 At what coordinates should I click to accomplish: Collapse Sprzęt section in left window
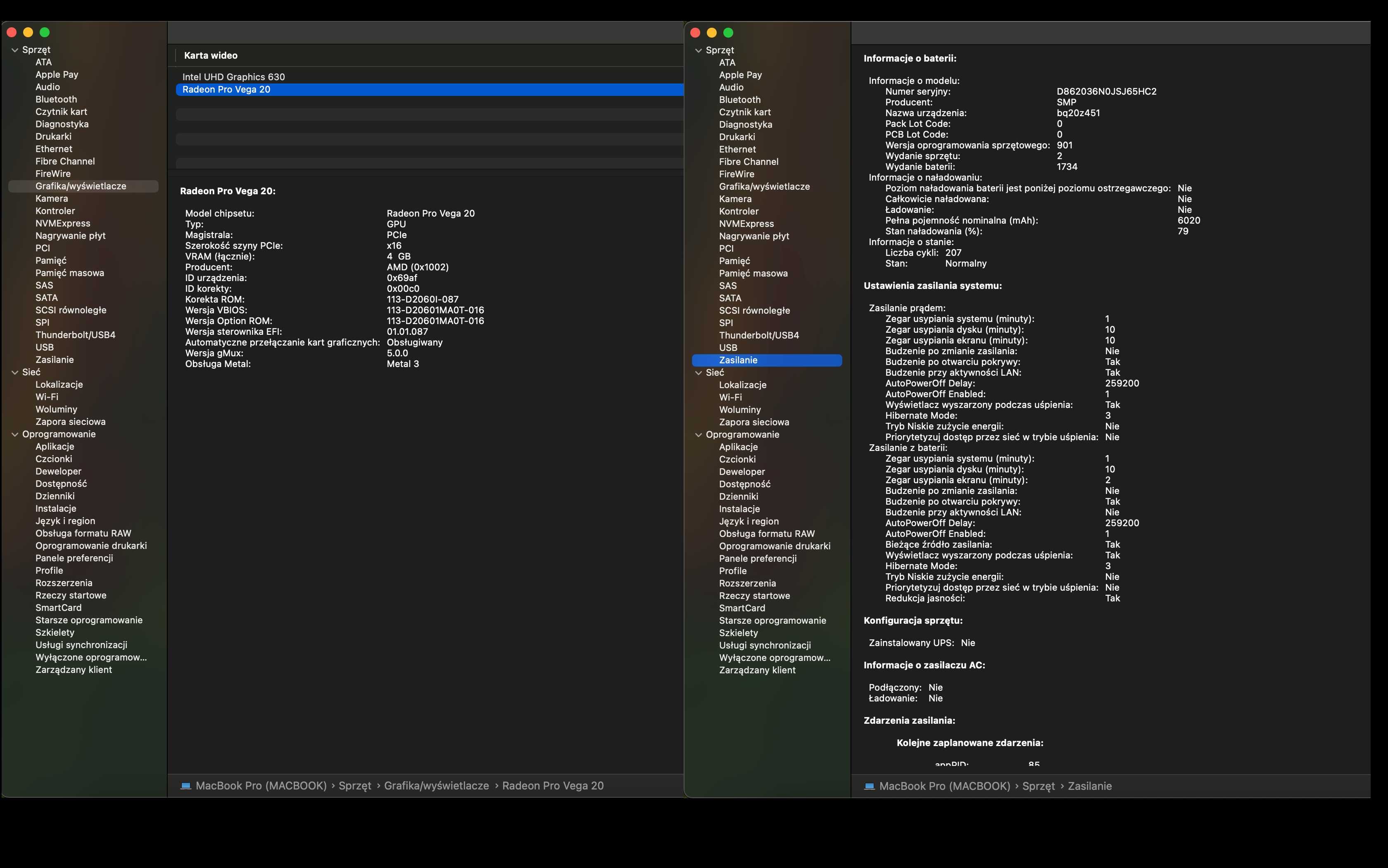click(15, 50)
